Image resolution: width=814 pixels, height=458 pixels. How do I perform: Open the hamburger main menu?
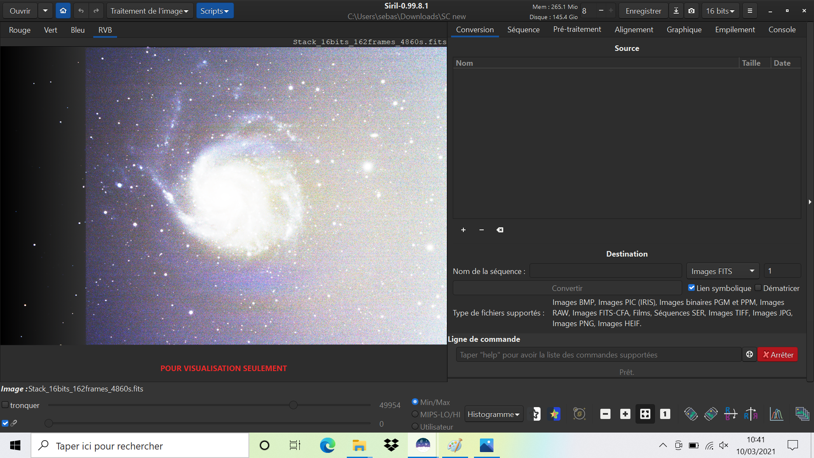750,11
